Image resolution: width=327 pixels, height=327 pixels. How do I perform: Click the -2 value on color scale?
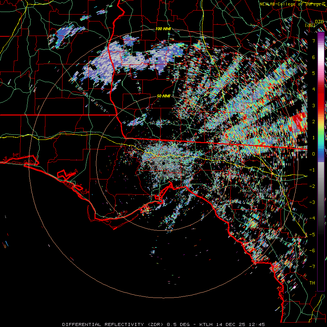(x=312, y=186)
